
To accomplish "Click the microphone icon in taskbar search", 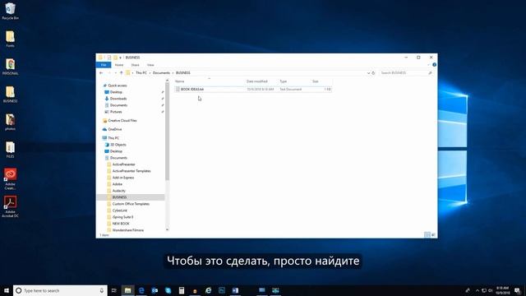I will [102, 290].
